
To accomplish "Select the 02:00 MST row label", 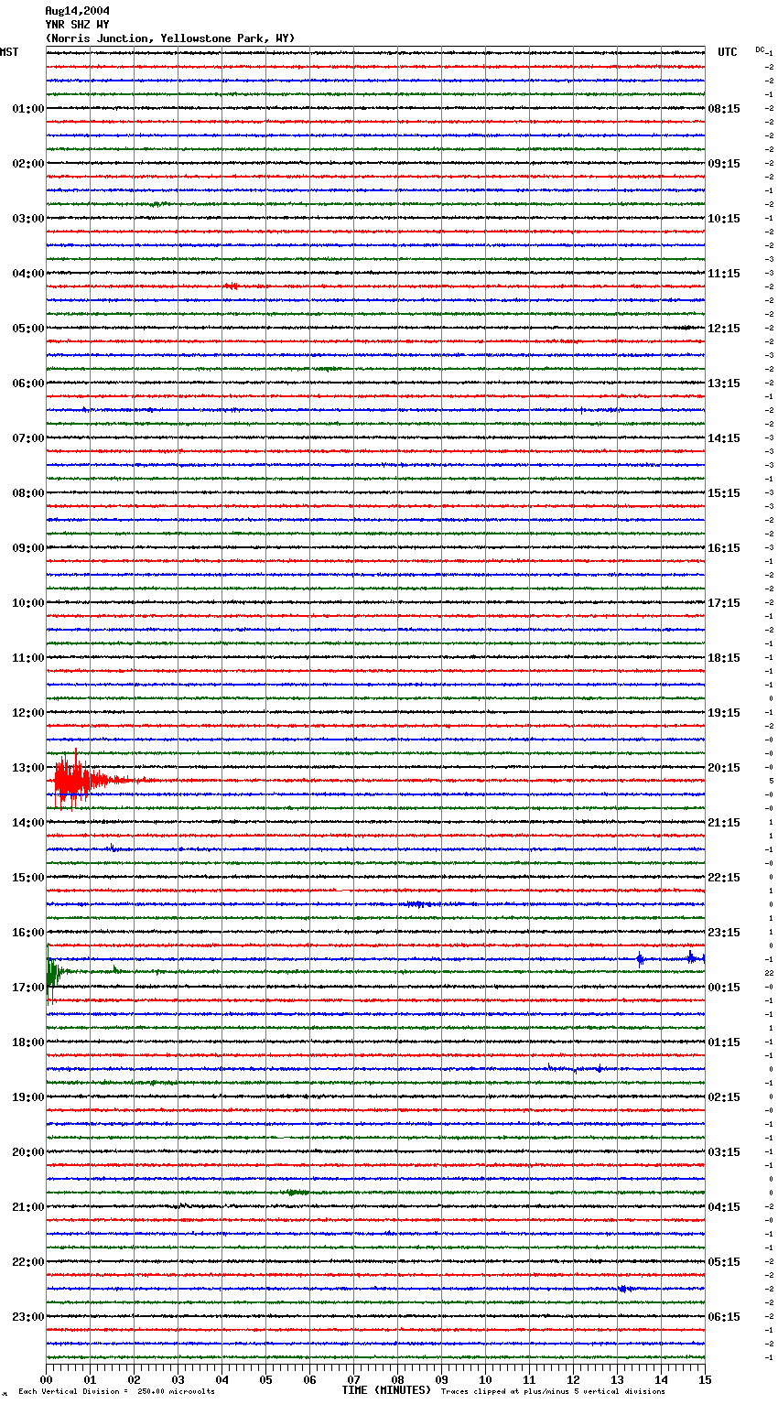I will [x=28, y=164].
